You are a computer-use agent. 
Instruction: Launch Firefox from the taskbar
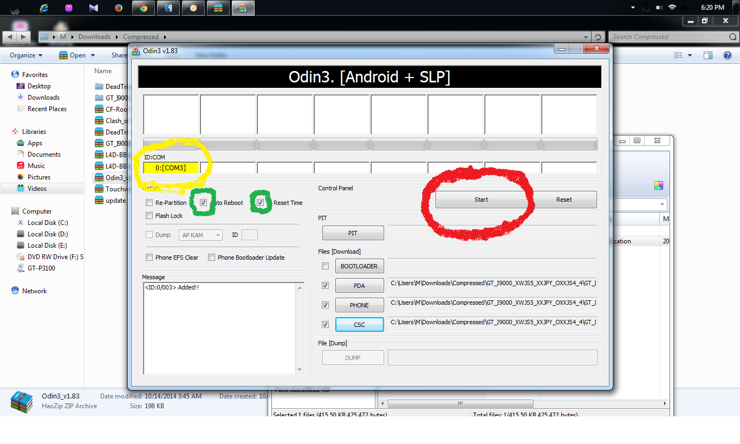pos(119,8)
